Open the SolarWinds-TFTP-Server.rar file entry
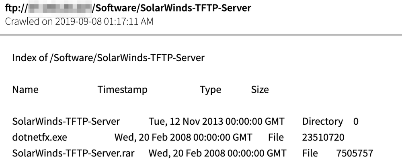 pos(73,153)
